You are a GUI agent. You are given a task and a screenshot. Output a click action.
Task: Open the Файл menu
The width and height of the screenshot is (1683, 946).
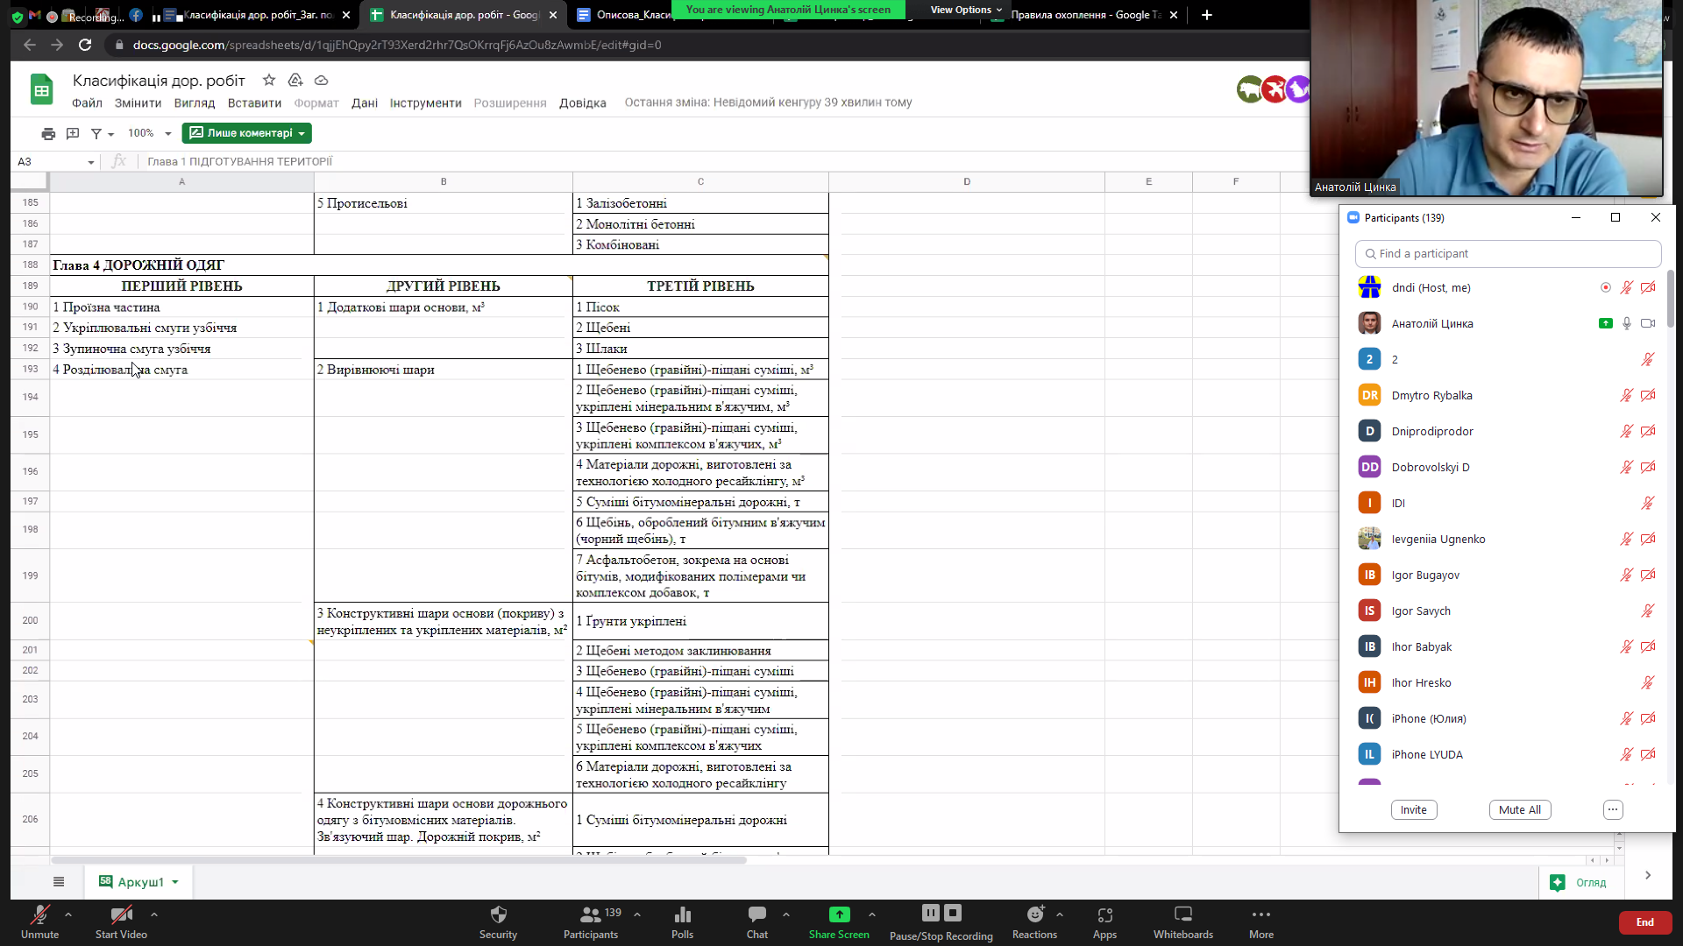[87, 102]
